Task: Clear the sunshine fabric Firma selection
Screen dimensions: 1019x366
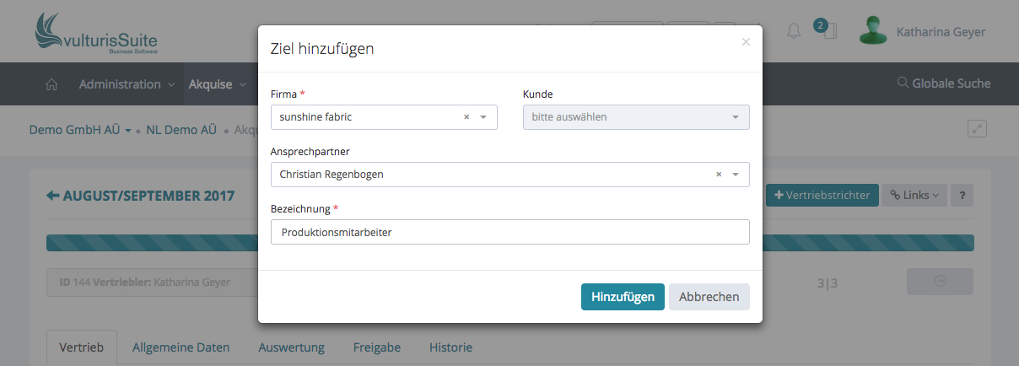Action: tap(466, 117)
